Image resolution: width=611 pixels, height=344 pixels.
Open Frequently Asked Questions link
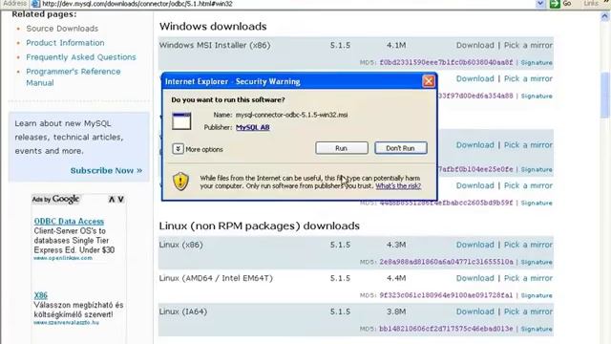tap(81, 57)
